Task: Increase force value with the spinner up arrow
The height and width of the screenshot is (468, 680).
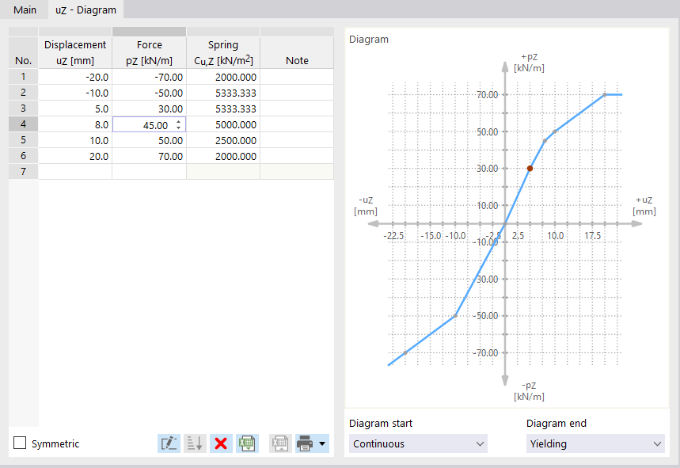Action: pyautogui.click(x=179, y=122)
